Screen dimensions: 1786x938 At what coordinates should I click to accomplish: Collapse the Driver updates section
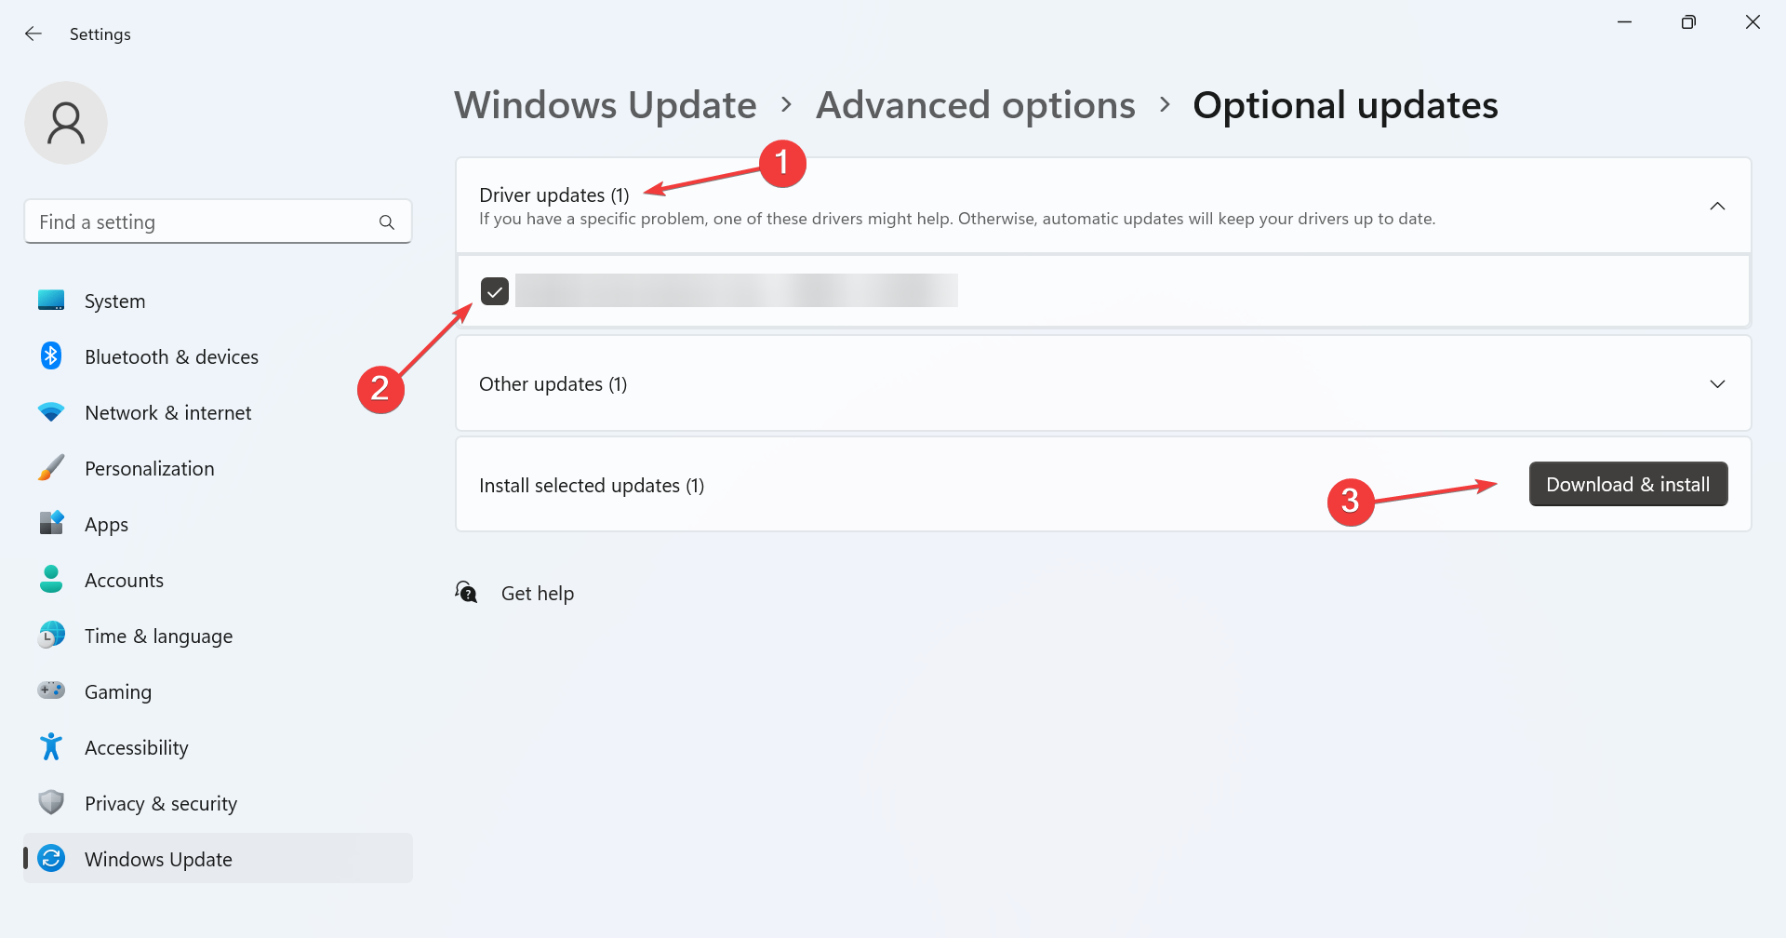(x=1717, y=206)
